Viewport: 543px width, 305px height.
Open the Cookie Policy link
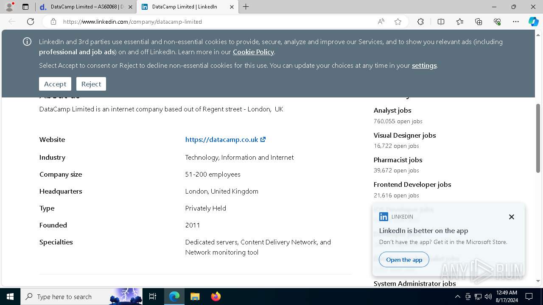(x=253, y=52)
